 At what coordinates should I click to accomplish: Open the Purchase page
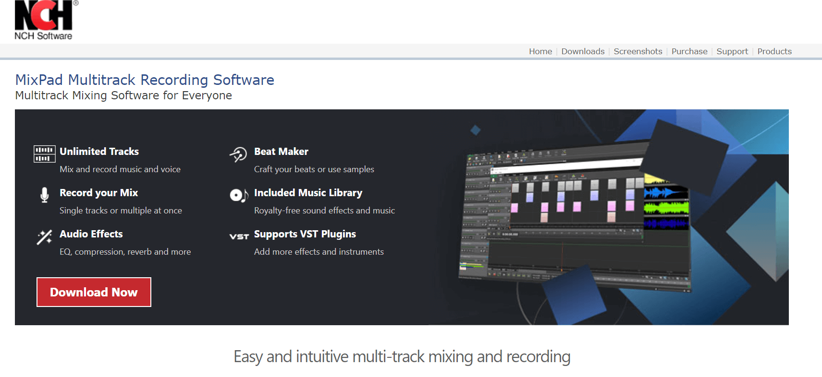[x=689, y=51]
